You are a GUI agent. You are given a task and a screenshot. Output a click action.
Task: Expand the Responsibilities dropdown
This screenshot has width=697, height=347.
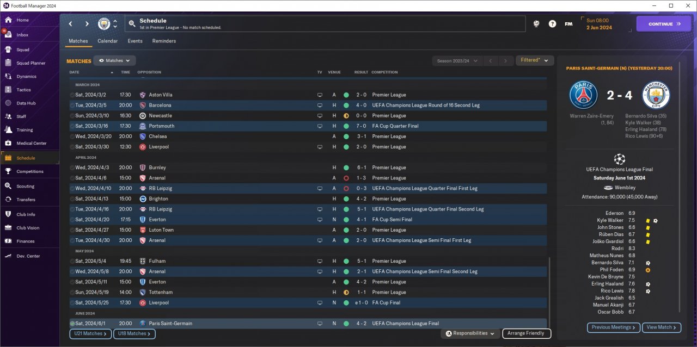[470, 333]
